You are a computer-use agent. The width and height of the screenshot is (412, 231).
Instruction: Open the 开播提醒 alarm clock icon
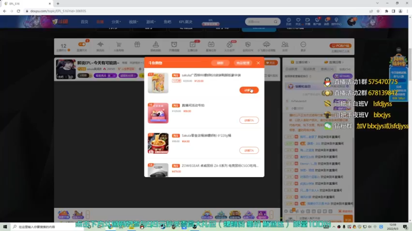point(174,46)
